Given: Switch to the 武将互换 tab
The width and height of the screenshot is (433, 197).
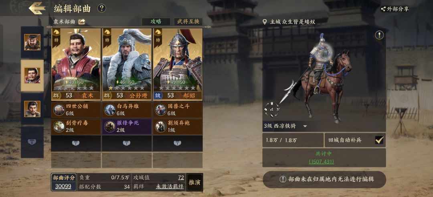Looking at the screenshot, I should pos(188,22).
